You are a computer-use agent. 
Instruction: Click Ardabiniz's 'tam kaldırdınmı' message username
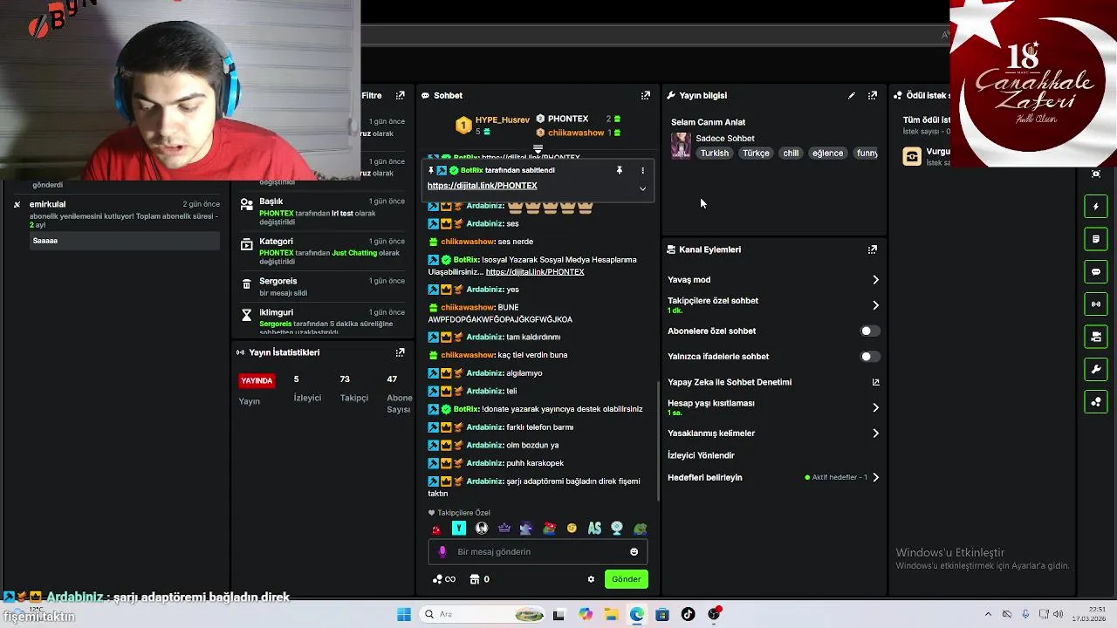point(484,337)
